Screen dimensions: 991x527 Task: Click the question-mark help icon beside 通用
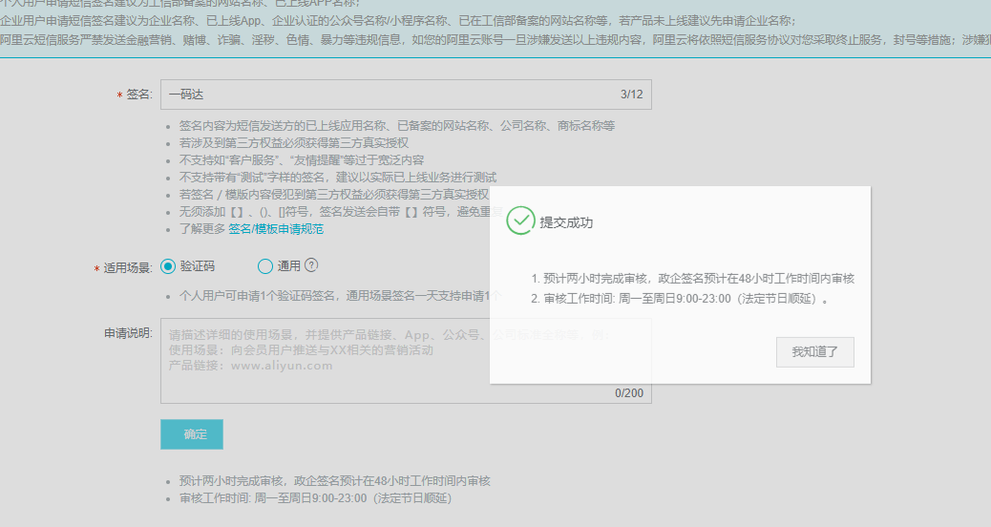coord(311,265)
